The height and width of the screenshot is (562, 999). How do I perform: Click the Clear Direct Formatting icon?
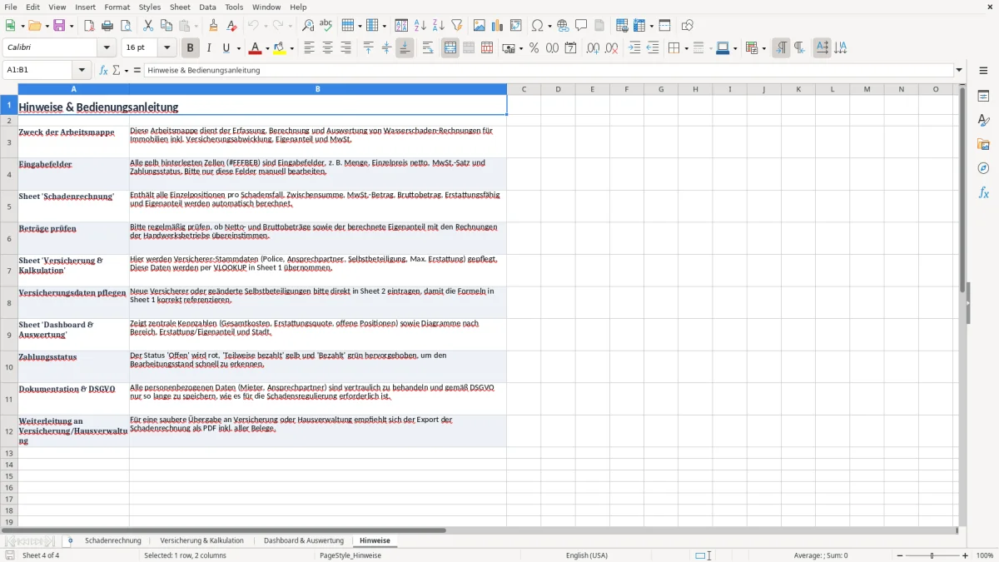click(x=231, y=26)
